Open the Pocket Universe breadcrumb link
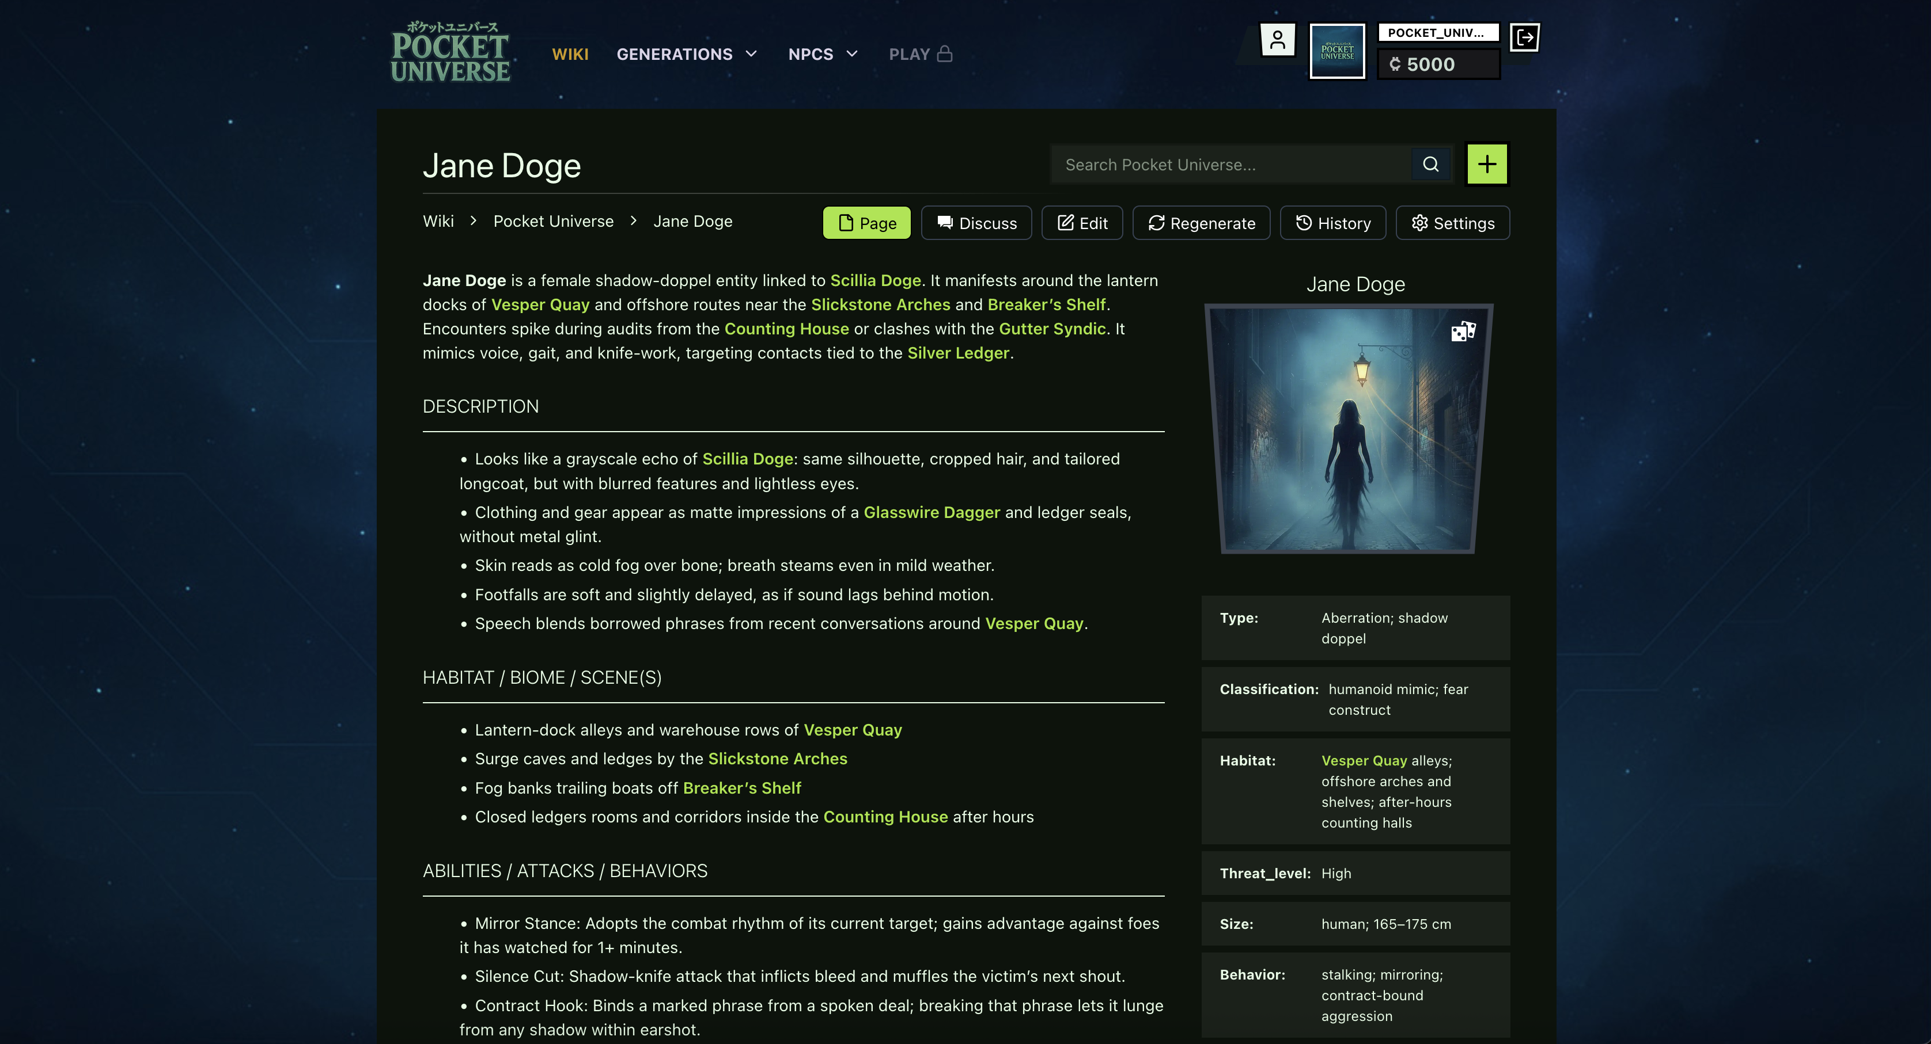 click(553, 221)
